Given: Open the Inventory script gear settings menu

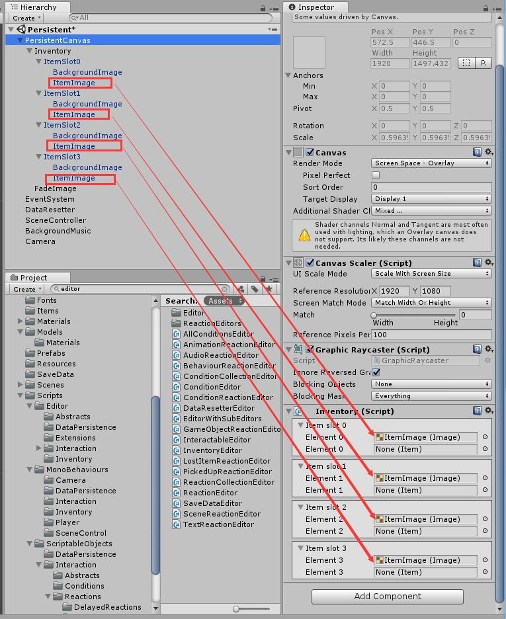Looking at the screenshot, I should [489, 411].
